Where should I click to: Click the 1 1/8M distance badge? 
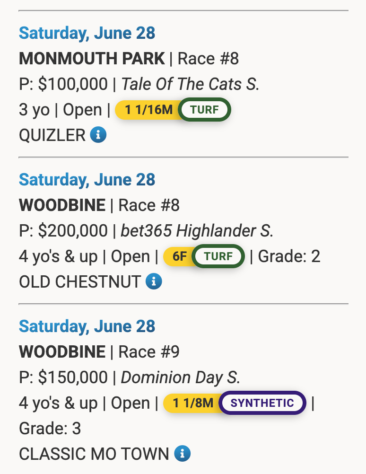(x=192, y=403)
